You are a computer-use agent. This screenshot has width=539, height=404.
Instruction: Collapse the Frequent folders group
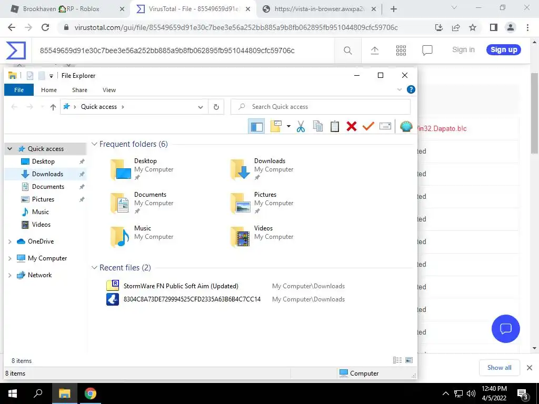pyautogui.click(x=94, y=144)
